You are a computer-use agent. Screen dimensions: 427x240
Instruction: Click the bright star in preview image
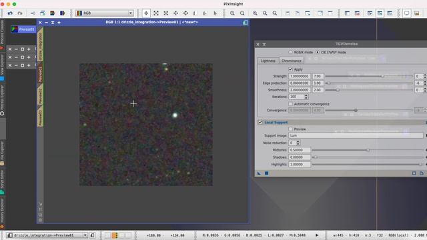[175, 115]
